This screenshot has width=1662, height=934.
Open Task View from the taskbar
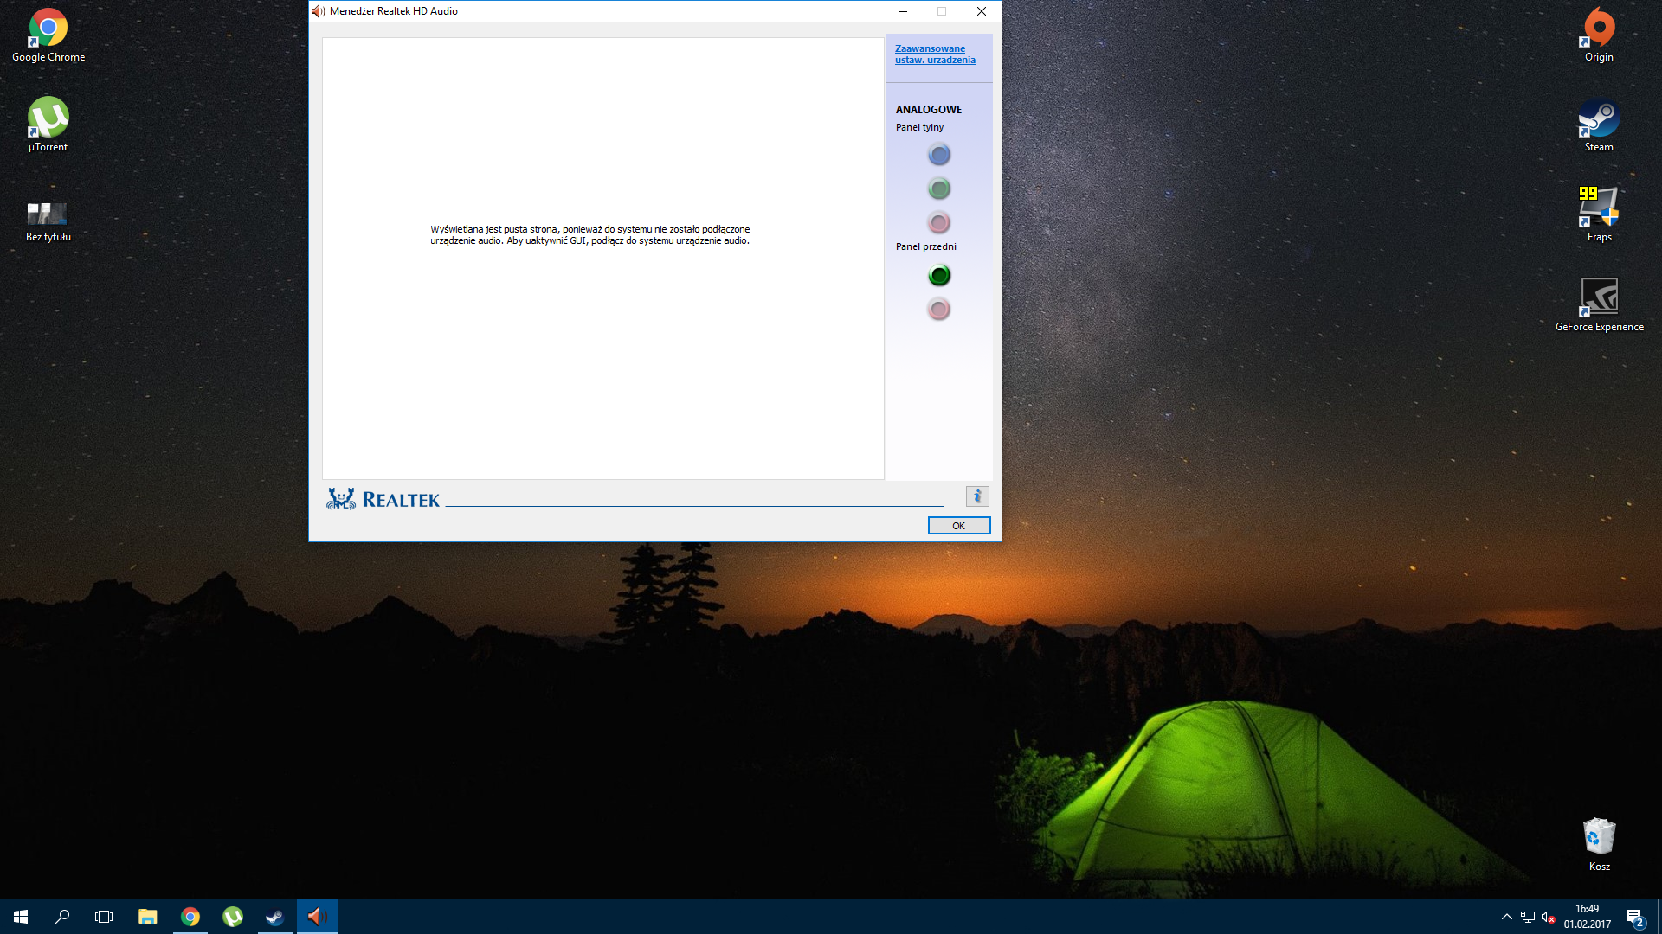tap(104, 917)
